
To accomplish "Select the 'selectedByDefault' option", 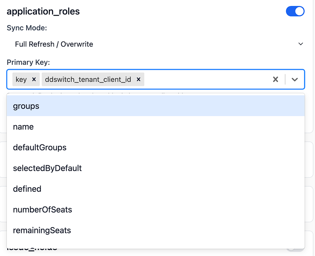I will tap(47, 168).
